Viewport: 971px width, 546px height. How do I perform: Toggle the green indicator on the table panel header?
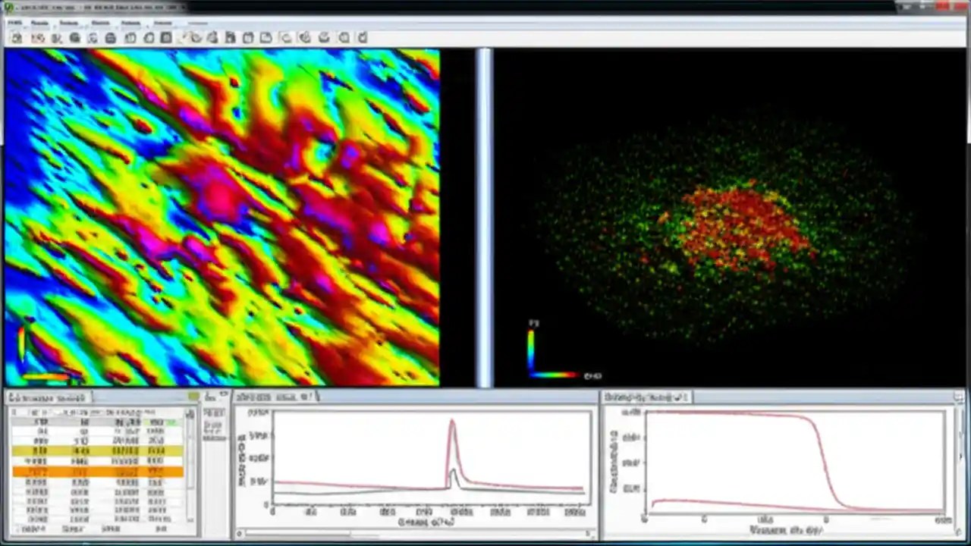tap(194, 397)
